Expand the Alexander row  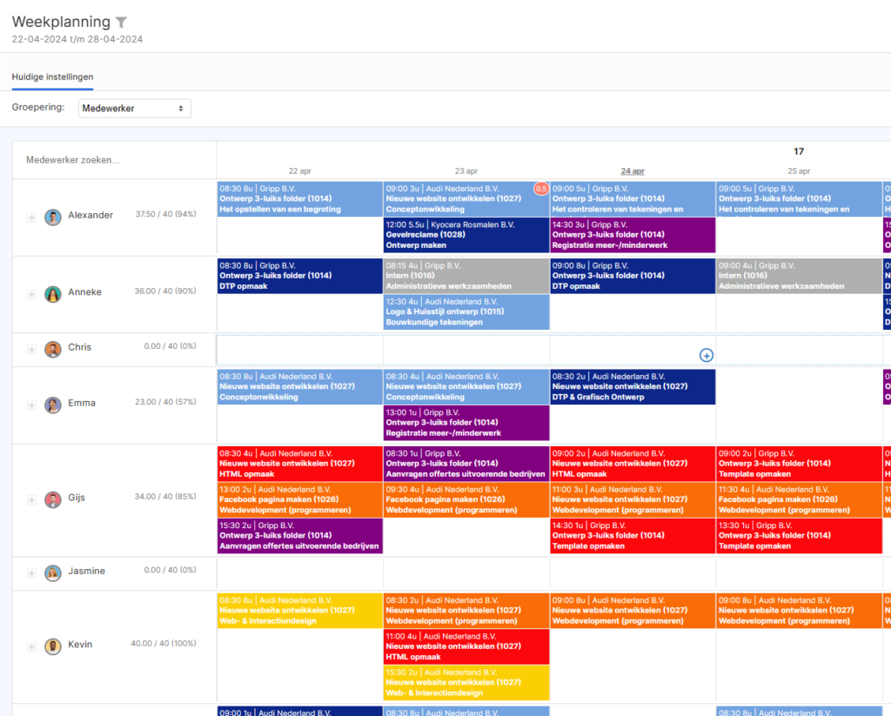click(x=32, y=217)
